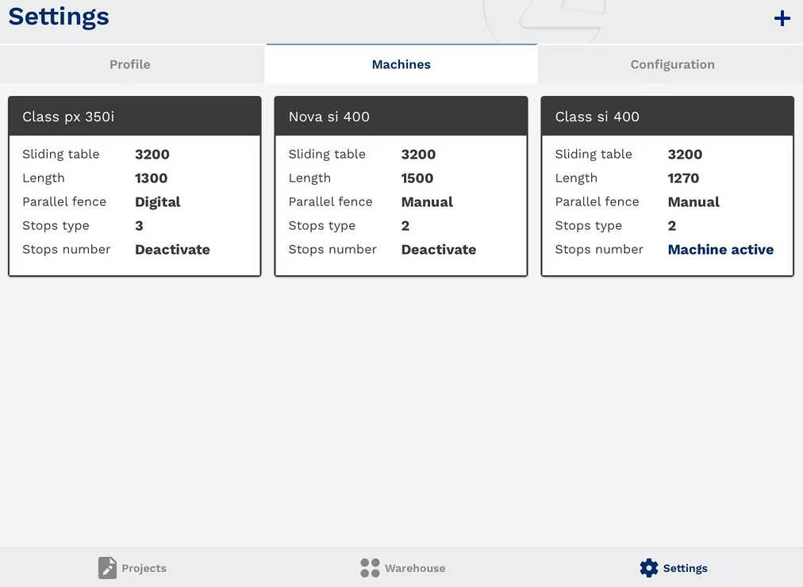Click Stops number label on Class si 400
The height and width of the screenshot is (587, 803).
click(x=598, y=250)
